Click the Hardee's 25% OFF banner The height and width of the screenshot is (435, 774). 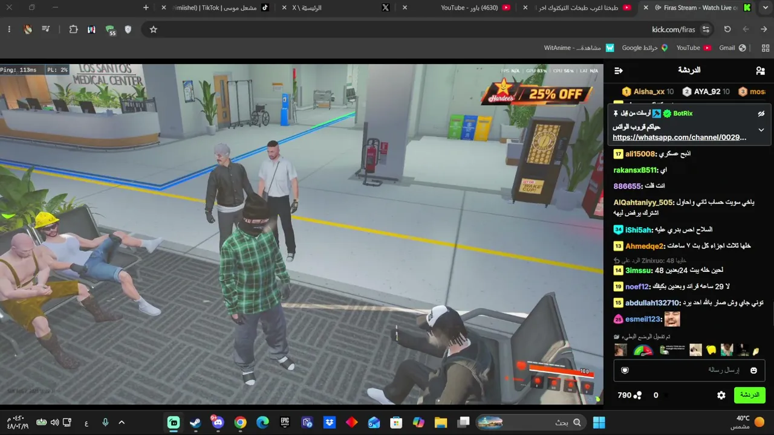(x=536, y=93)
